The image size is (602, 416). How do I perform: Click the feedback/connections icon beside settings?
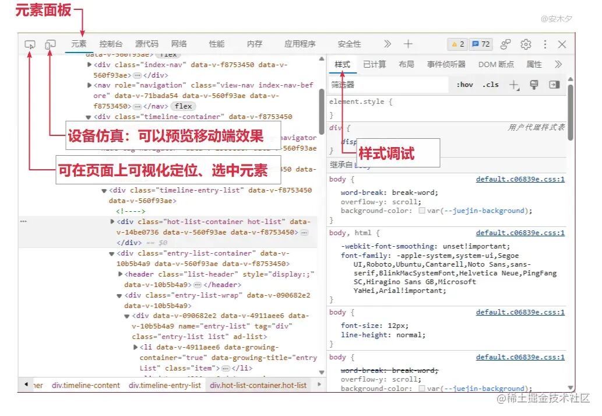(506, 44)
